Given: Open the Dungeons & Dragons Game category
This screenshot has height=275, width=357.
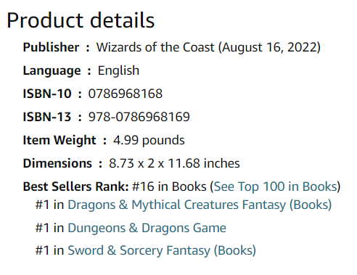Looking at the screenshot, I should 147,228.
